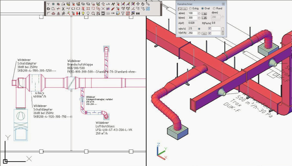Viewport: 292px width, 166px height.
Task: Click the << button next to Eckig
Action: 184,9
